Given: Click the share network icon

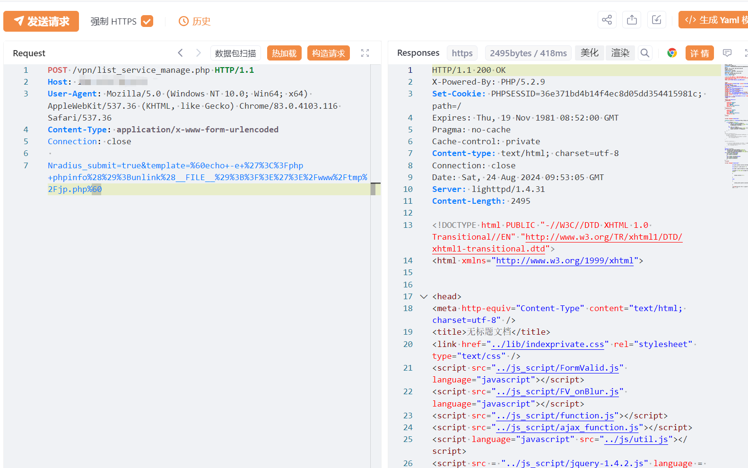Looking at the screenshot, I should pyautogui.click(x=607, y=20).
